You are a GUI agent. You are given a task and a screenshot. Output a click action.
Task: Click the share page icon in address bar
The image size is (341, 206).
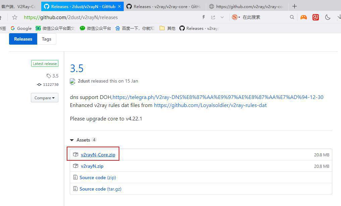pos(213,17)
